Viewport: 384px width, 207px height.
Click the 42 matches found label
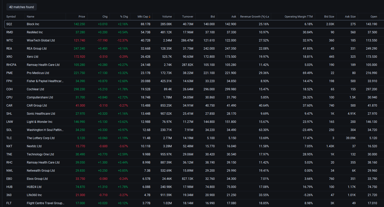point(21,7)
